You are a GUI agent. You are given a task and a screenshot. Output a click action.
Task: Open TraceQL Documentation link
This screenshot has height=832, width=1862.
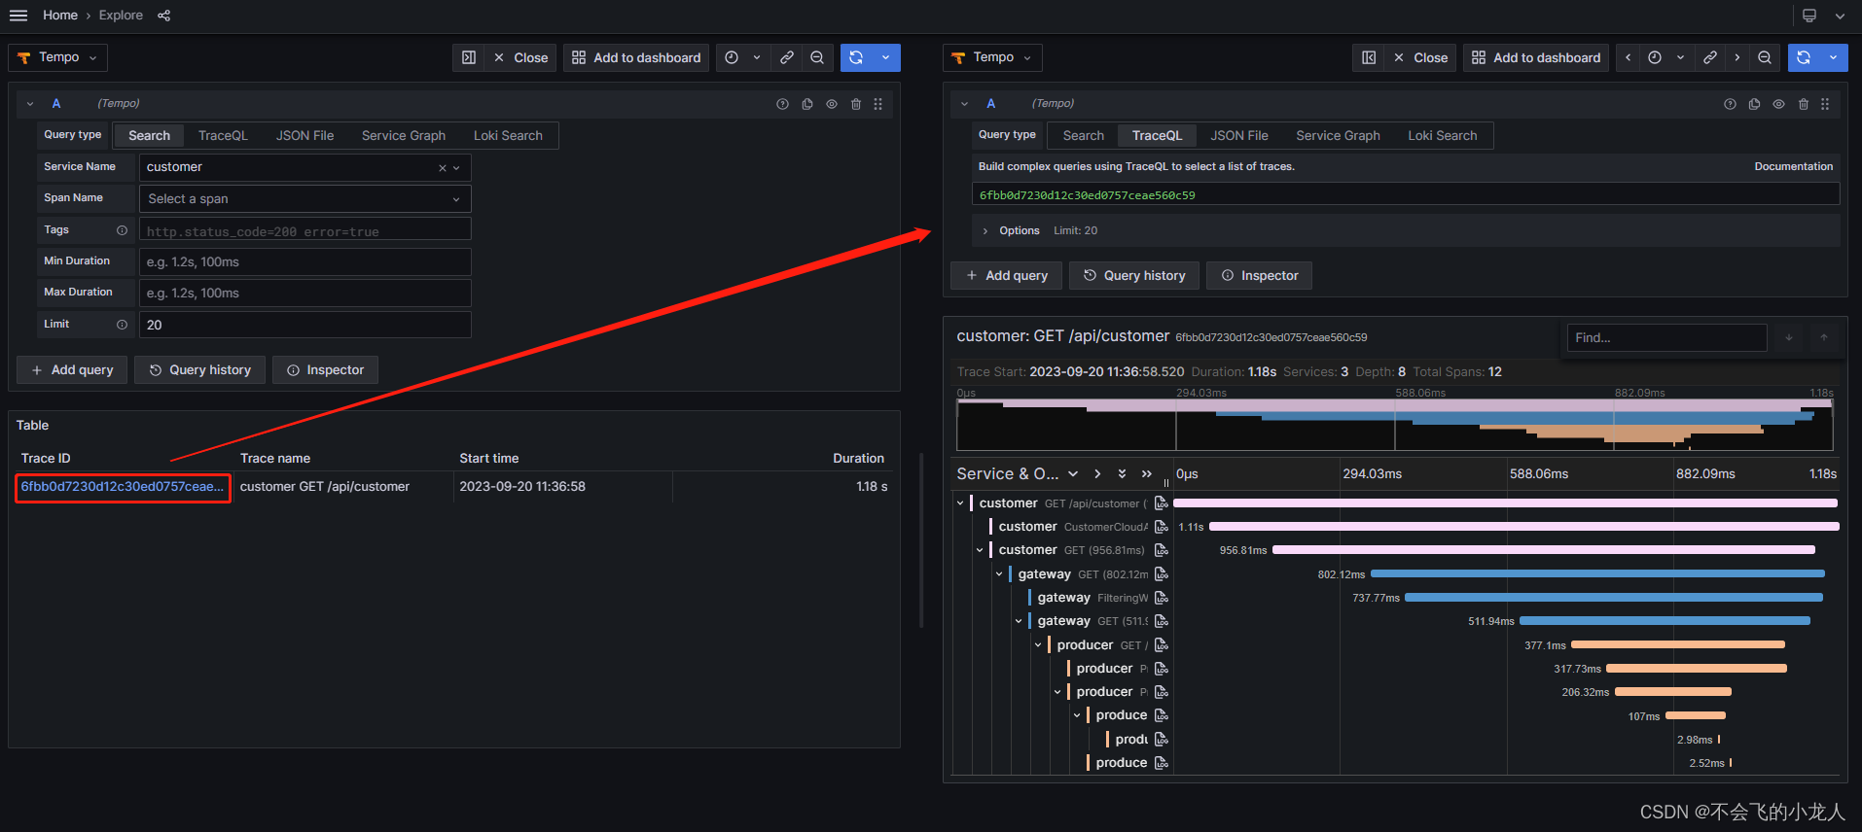1793,167
